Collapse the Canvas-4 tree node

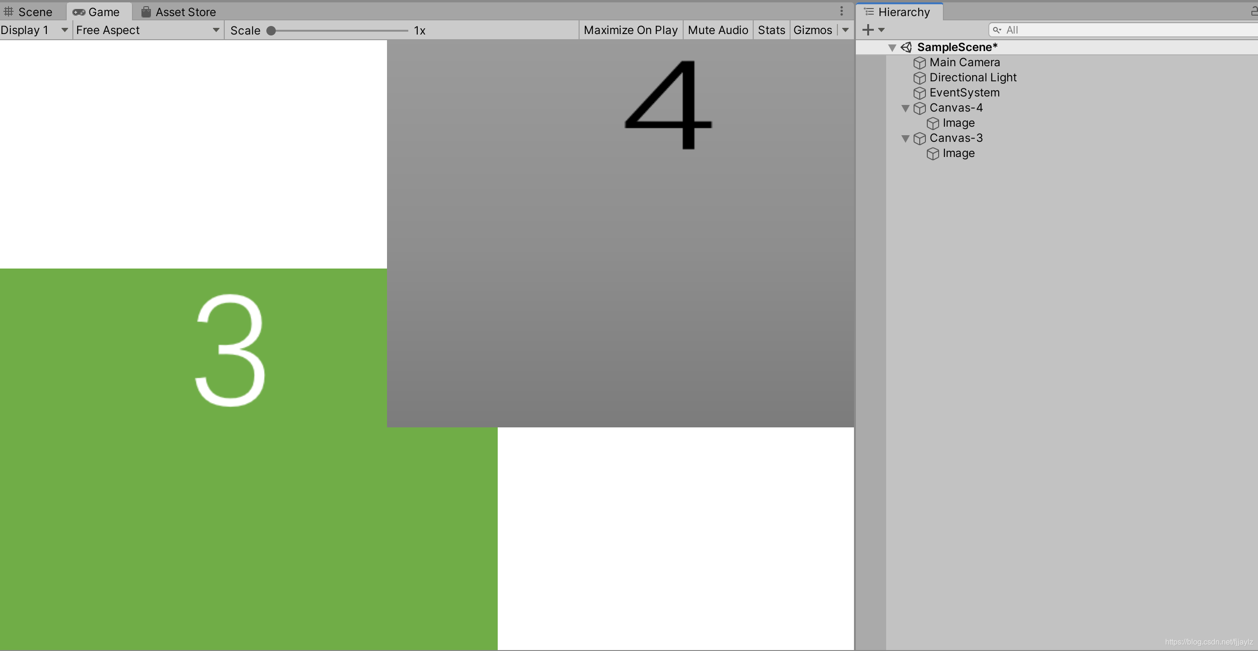point(905,108)
